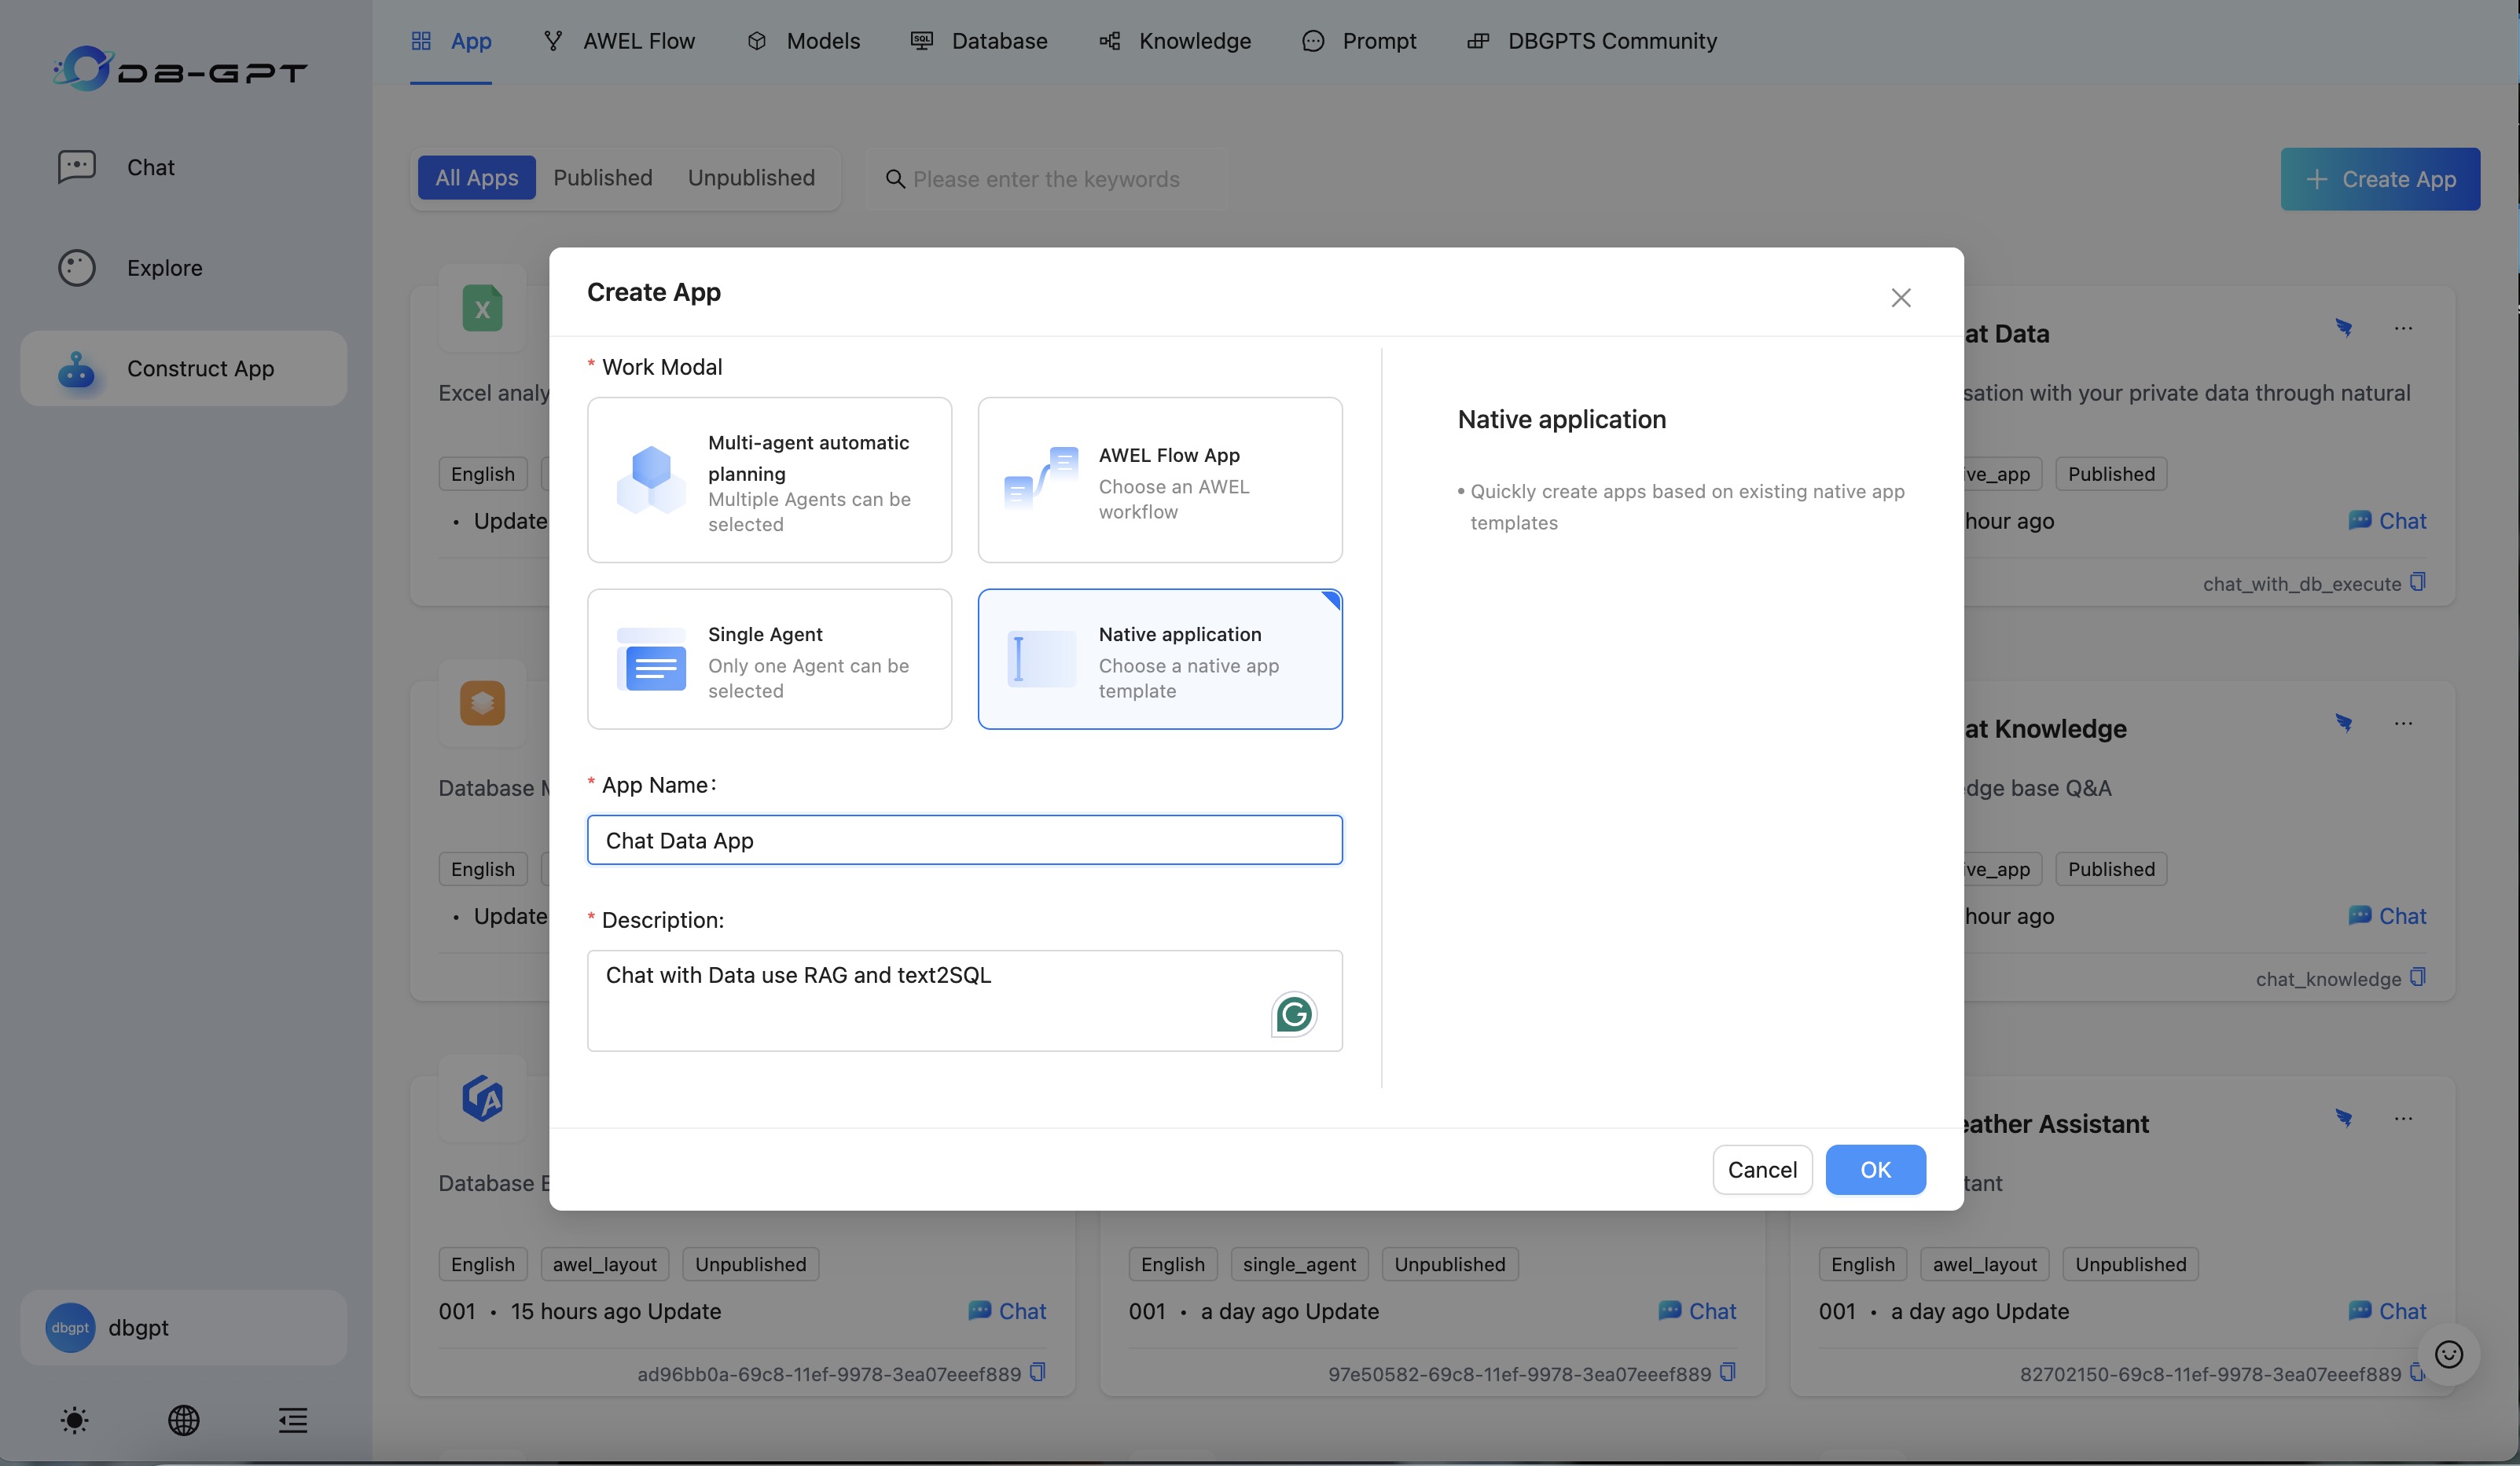
Task: Click the App Name input field
Action: click(964, 841)
